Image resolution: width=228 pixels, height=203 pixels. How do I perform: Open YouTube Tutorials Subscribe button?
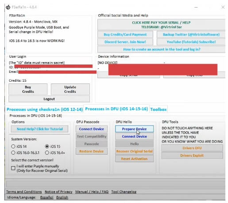191,42
